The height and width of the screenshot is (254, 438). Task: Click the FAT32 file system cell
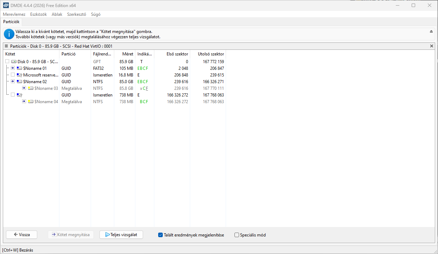point(98,68)
